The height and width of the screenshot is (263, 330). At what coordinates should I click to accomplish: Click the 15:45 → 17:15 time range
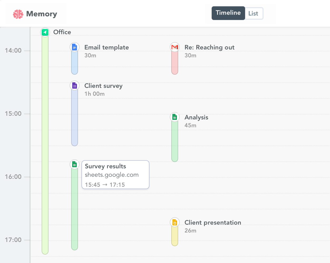pyautogui.click(x=105, y=184)
